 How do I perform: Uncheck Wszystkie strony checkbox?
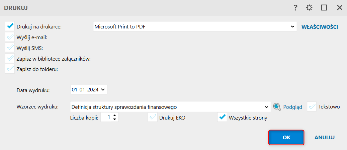tap(222, 118)
